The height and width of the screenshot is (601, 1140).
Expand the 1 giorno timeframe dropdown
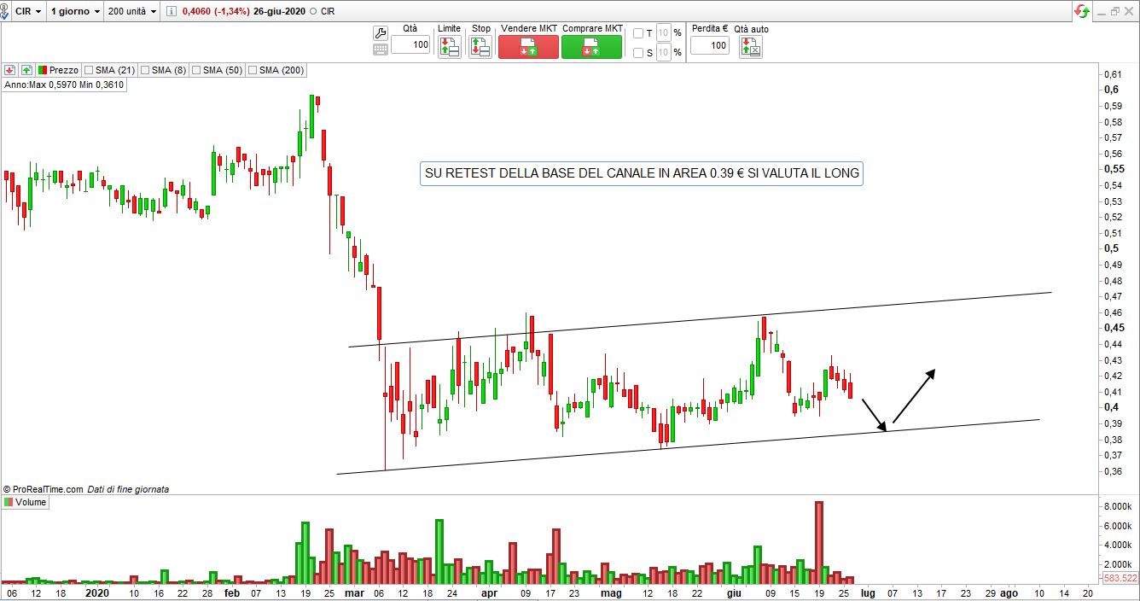(75, 11)
